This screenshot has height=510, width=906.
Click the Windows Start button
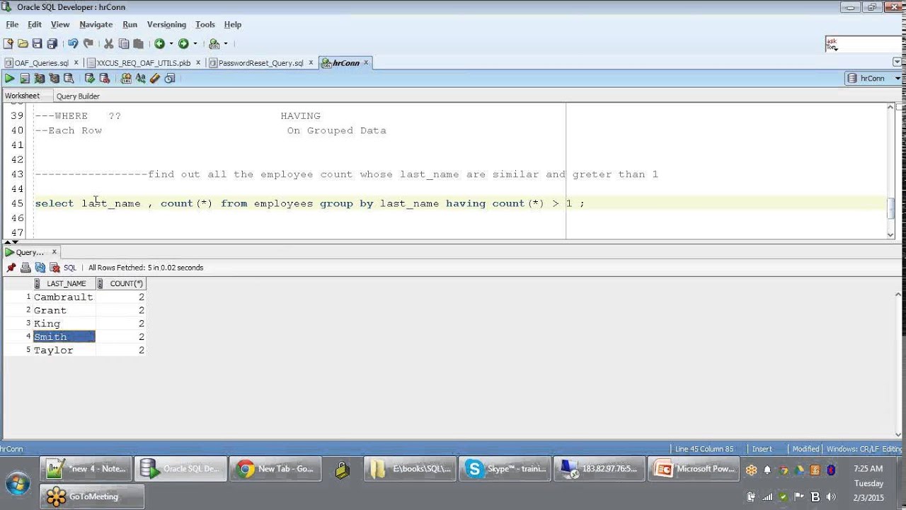[17, 484]
